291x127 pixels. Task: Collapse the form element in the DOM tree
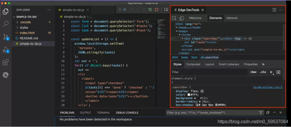tap(180, 35)
